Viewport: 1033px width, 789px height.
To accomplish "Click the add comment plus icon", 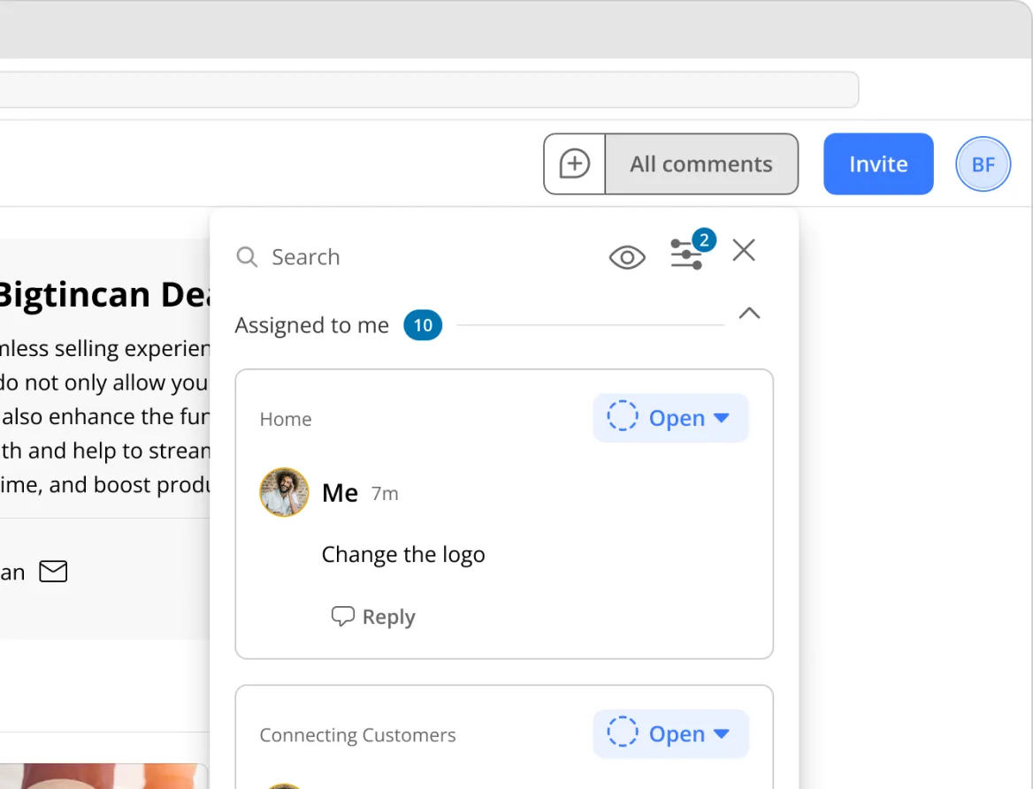I will (x=575, y=163).
